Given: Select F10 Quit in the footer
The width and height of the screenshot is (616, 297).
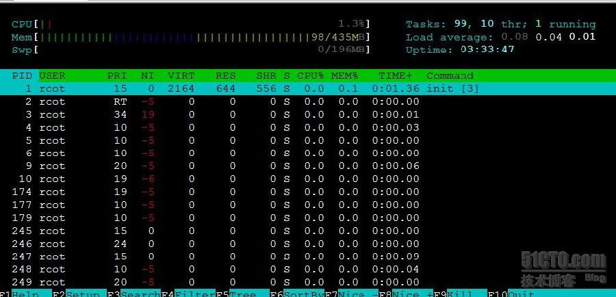Looking at the screenshot, I should pyautogui.click(x=511, y=294).
